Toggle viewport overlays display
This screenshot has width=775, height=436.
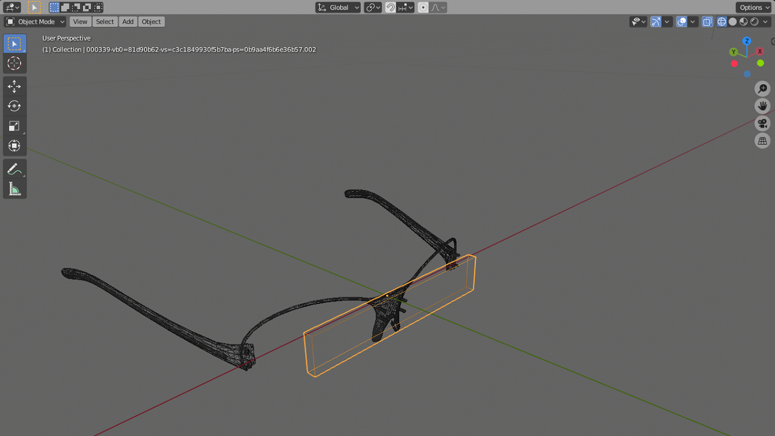[682, 22]
